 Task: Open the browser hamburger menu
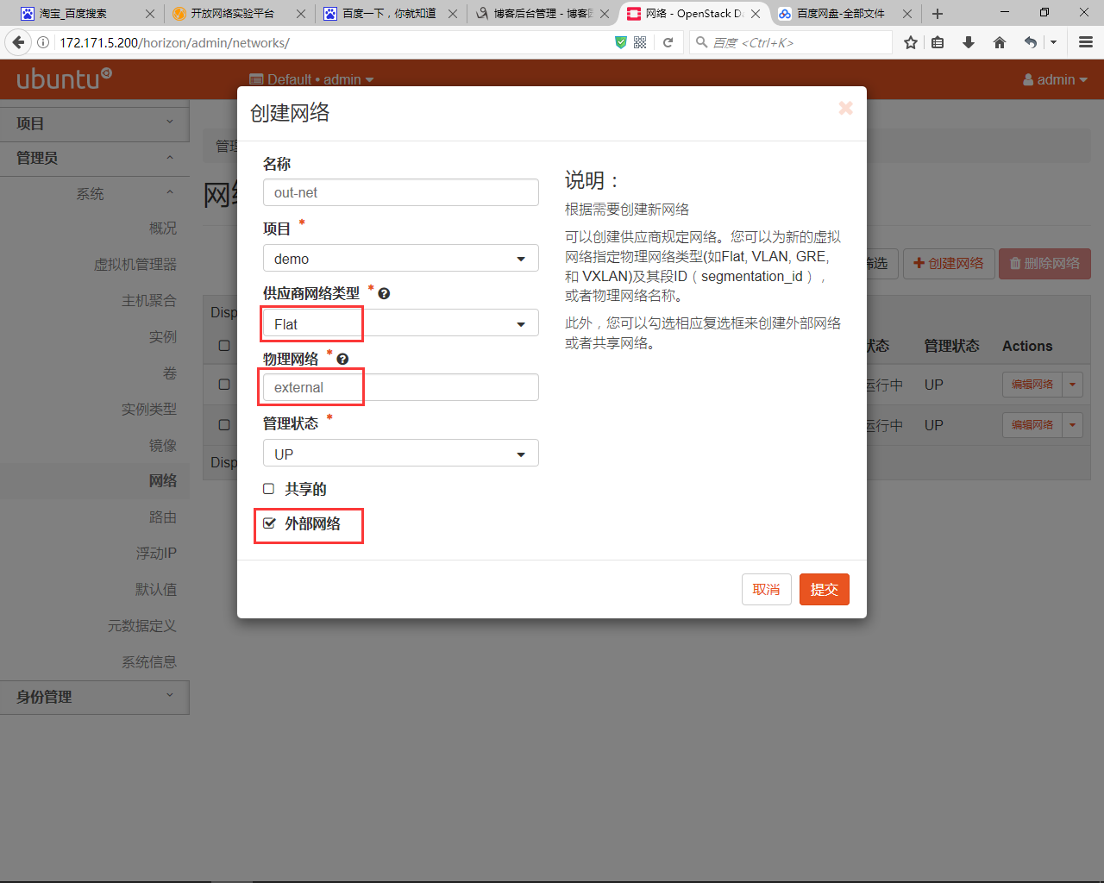(1086, 42)
